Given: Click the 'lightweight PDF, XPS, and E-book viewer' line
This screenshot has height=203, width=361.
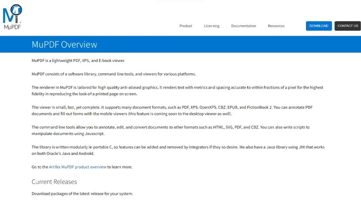Looking at the screenshot, I should point(78,61).
